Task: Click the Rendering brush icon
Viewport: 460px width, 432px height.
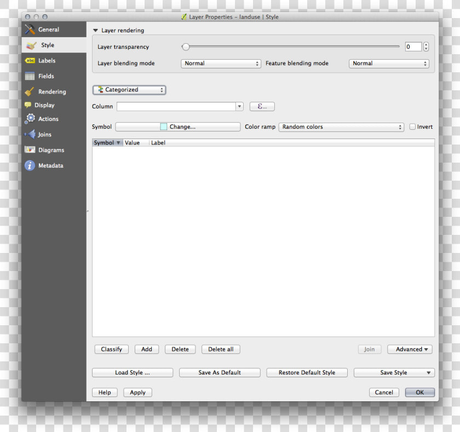Action: tap(30, 91)
